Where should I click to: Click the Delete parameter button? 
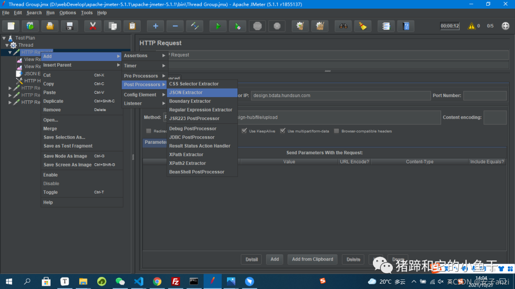[353, 259]
